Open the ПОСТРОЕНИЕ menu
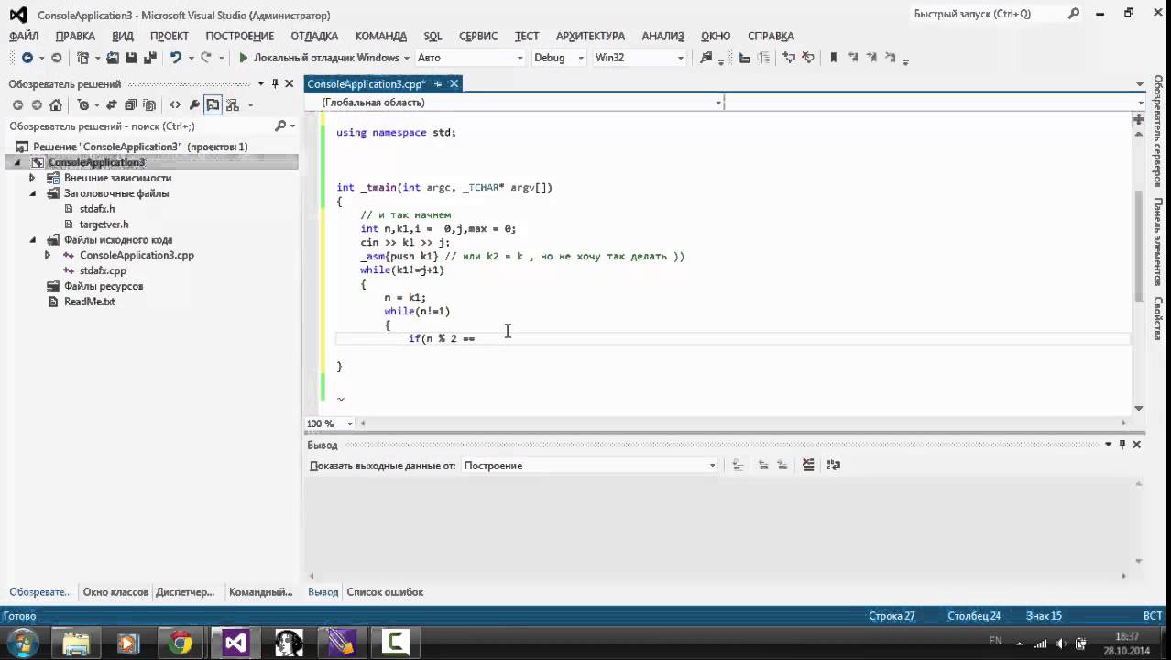The image size is (1171, 660). click(239, 36)
